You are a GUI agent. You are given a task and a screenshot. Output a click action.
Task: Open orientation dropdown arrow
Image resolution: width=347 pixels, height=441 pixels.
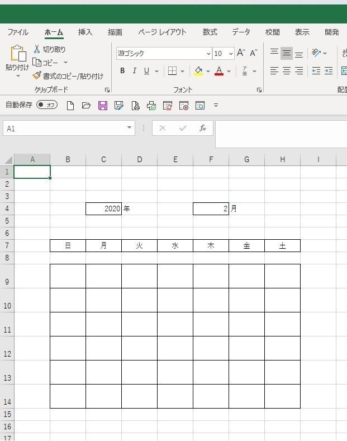point(325,53)
